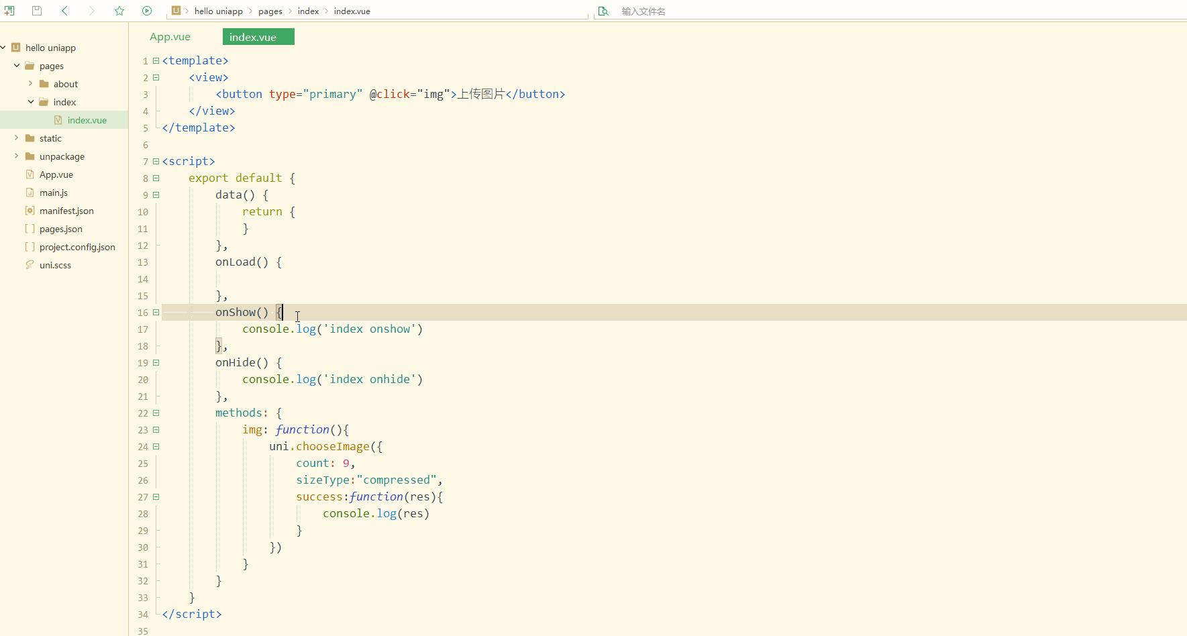
Task: Click 'index onhide' string on line 20
Action: pyautogui.click(x=370, y=379)
